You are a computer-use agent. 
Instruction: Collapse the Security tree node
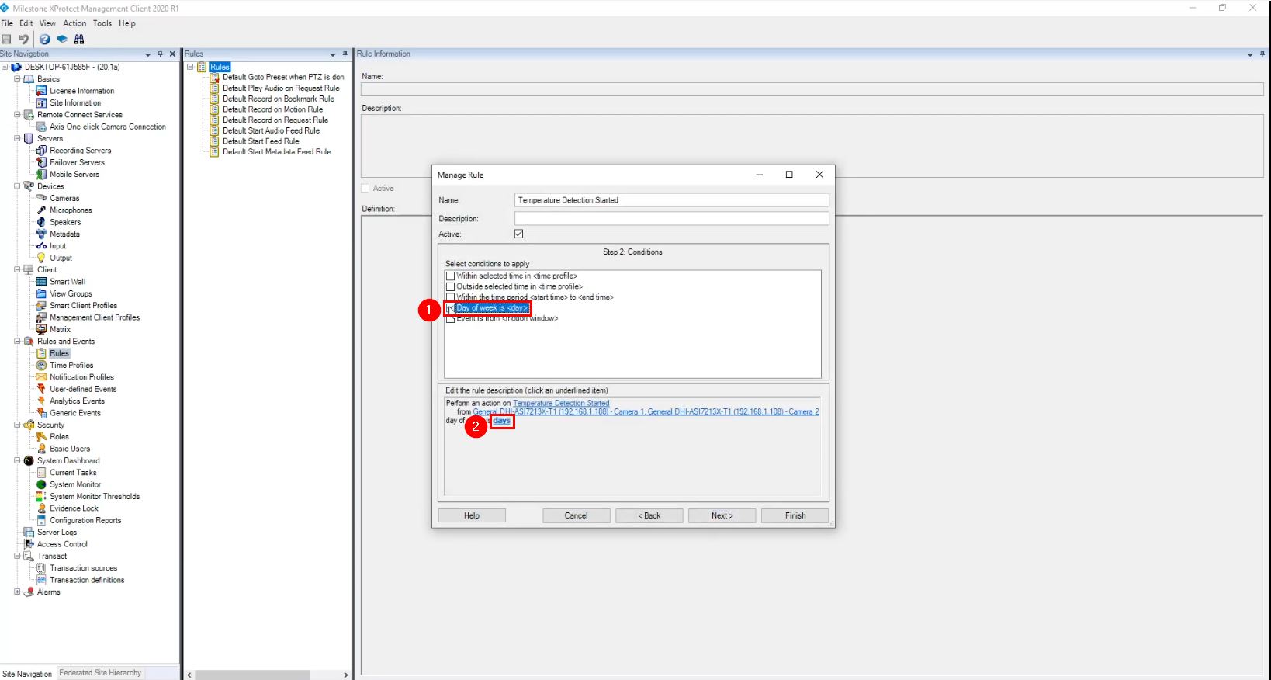pos(17,425)
